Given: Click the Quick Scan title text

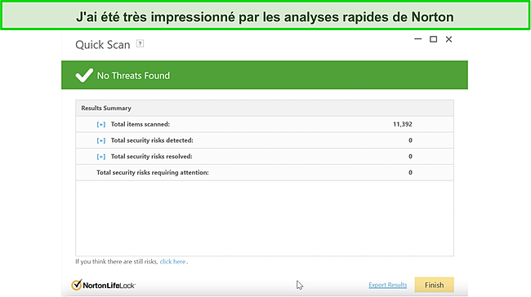Looking at the screenshot, I should pyautogui.click(x=103, y=45).
